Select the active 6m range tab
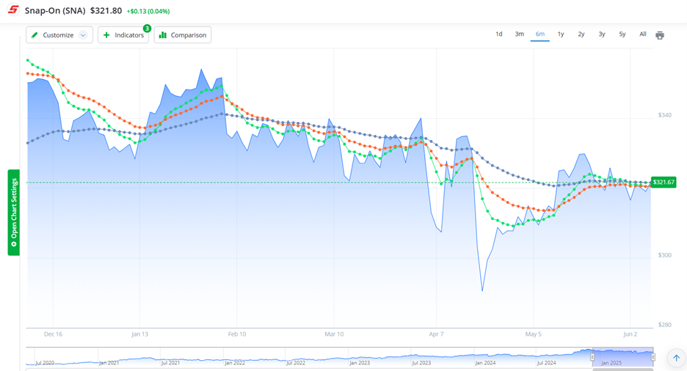Viewport: 687px width, 371px height. [540, 34]
